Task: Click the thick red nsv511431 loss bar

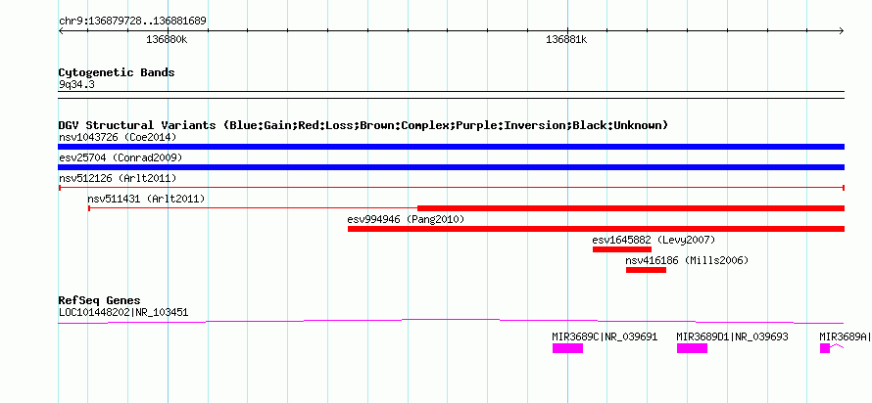Action: click(631, 208)
